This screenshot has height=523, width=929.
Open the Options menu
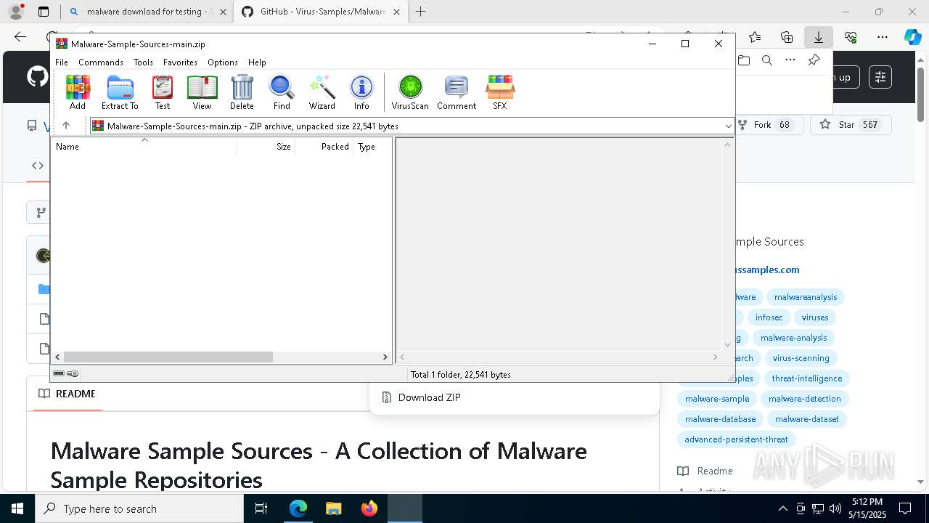(223, 62)
